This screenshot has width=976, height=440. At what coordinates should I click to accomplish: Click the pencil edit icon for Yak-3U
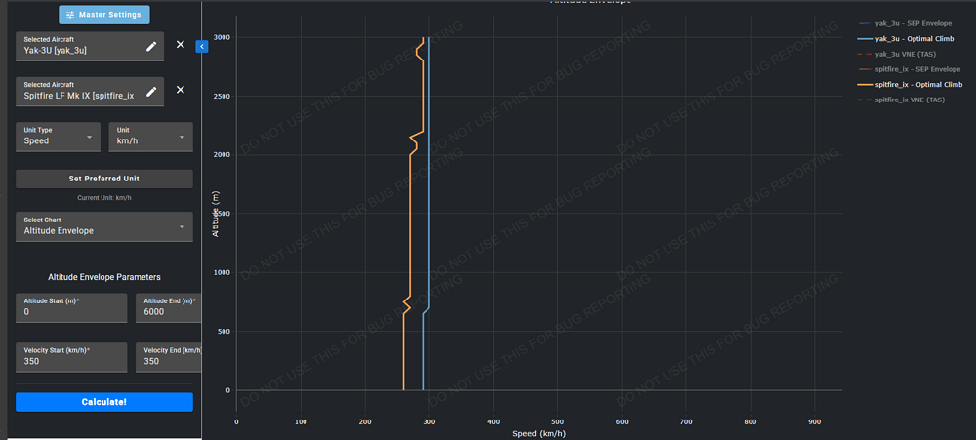point(151,46)
